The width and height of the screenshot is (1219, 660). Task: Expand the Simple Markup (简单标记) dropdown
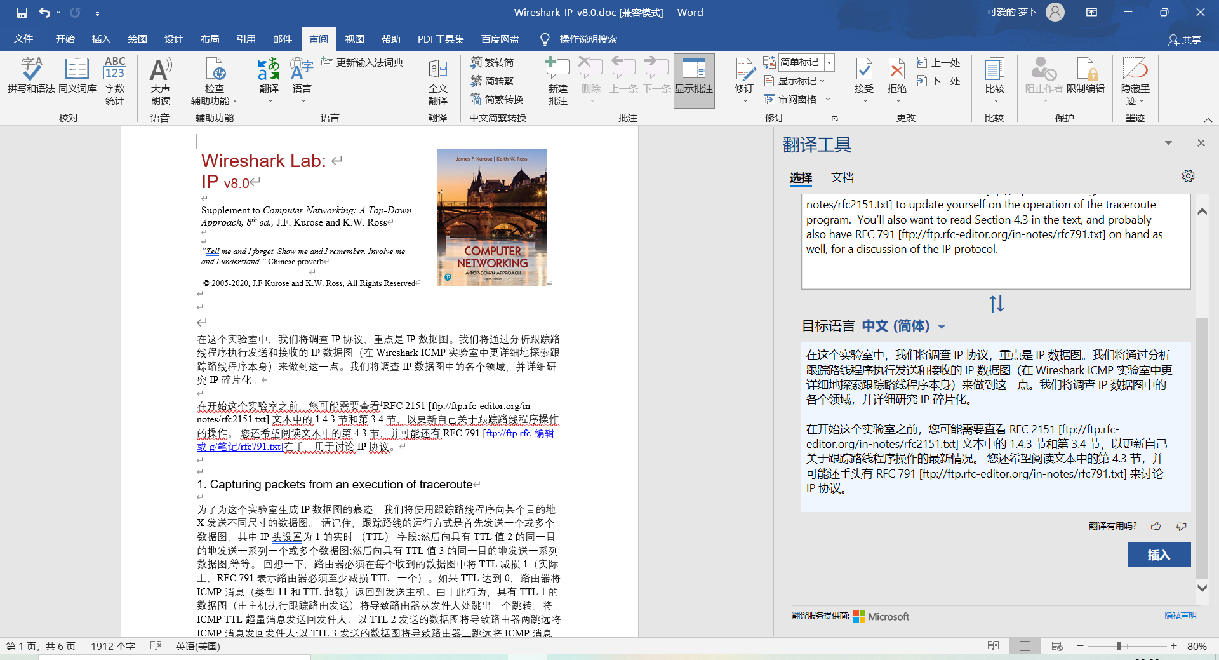click(829, 62)
